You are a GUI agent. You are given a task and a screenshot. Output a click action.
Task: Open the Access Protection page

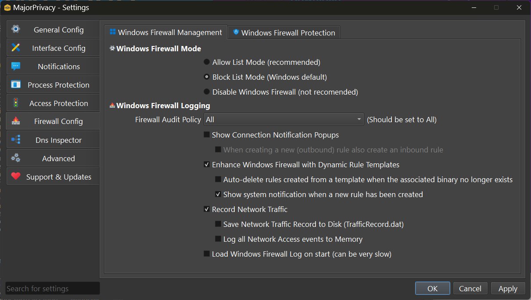coord(53,103)
